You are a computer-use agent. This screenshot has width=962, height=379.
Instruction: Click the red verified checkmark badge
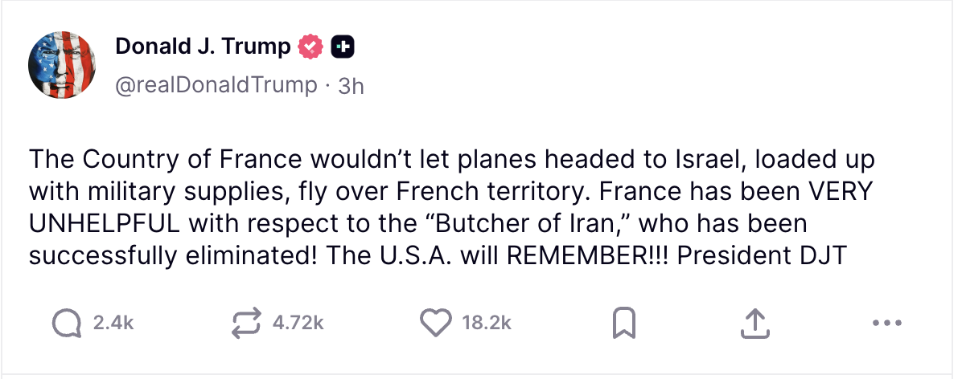point(310,47)
